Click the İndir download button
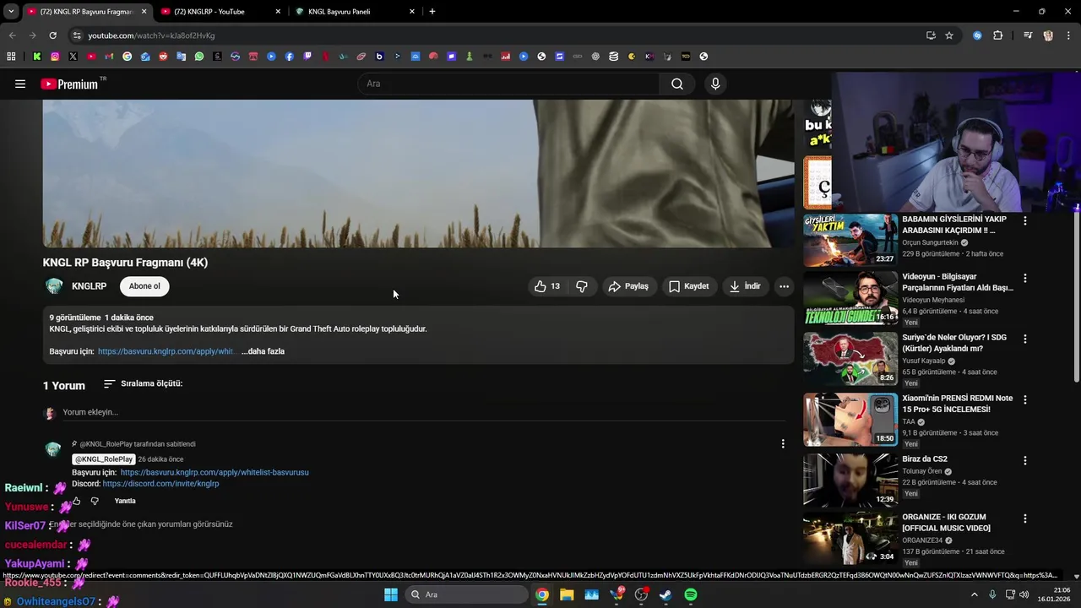1081x608 pixels. (745, 286)
